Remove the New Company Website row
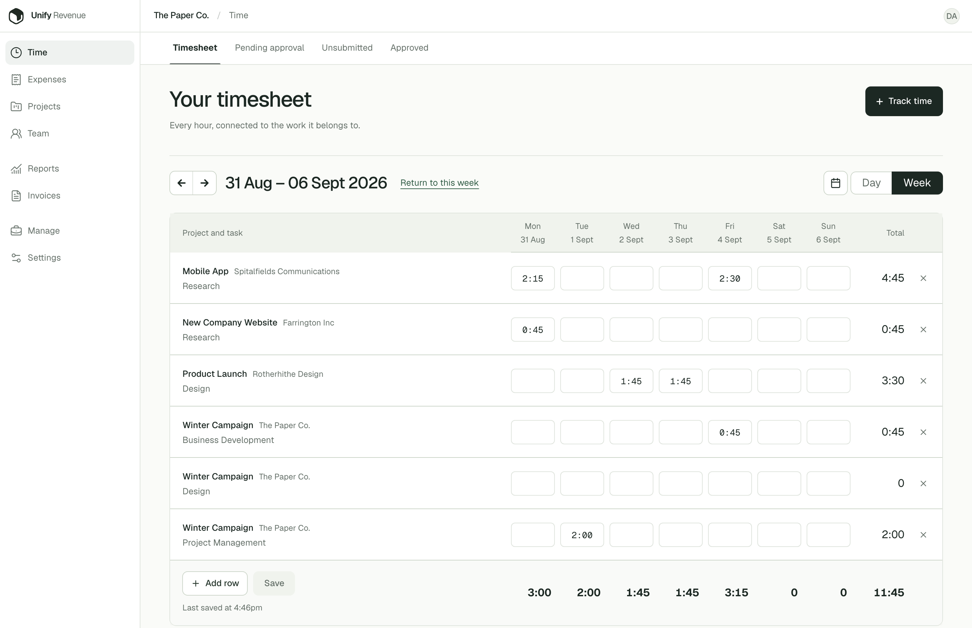The width and height of the screenshot is (972, 628). click(923, 330)
